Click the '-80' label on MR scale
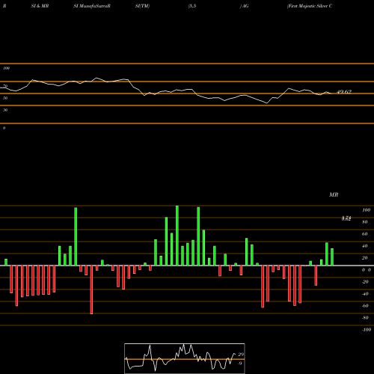Viewport: 374px width, 374px height. (365, 318)
